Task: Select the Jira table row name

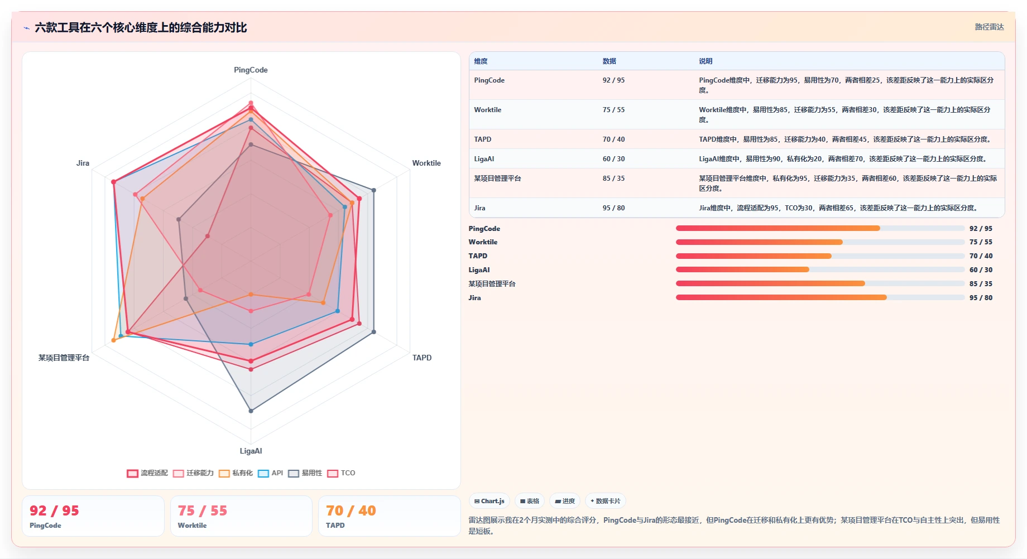Action: point(479,208)
